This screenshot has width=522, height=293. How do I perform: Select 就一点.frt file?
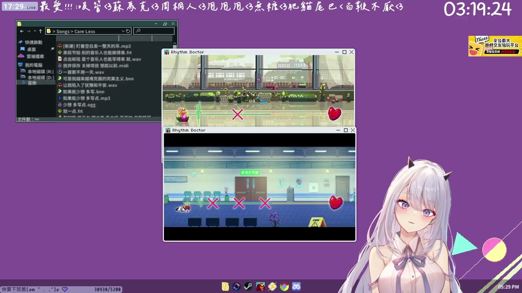click(73, 112)
